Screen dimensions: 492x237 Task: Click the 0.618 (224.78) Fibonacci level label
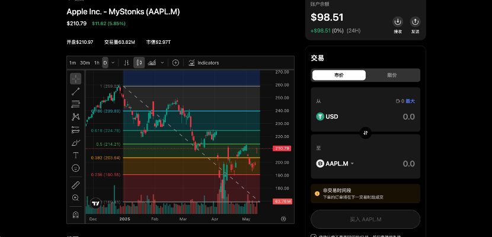106,131
